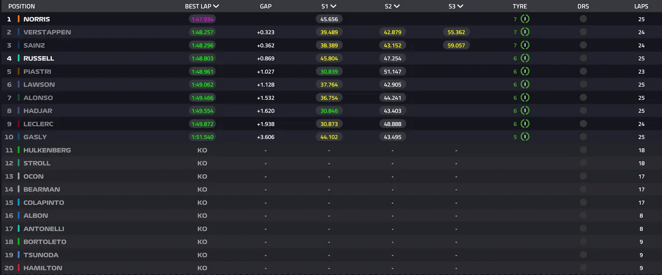Click Russell's DRS indicator dot
662x275 pixels.
(583, 58)
